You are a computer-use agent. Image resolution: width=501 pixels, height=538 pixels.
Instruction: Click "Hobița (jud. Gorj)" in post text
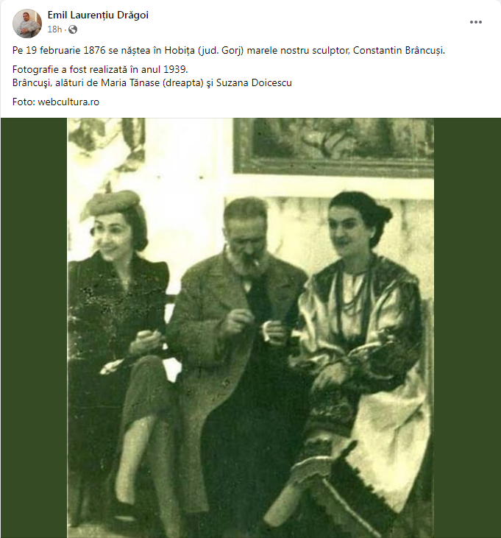point(204,51)
